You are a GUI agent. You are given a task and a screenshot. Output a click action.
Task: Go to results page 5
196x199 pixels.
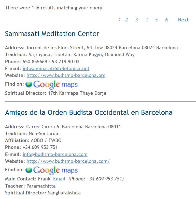156,20
